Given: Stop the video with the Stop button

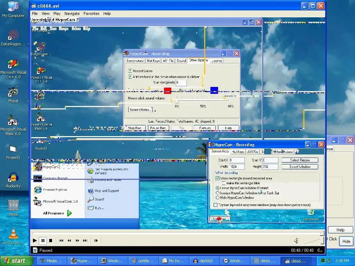Looking at the screenshot, I should 51,241.
